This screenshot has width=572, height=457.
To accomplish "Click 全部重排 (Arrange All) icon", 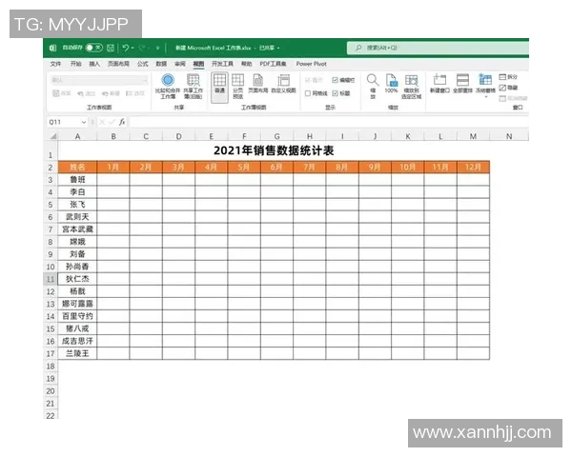I will tap(462, 84).
